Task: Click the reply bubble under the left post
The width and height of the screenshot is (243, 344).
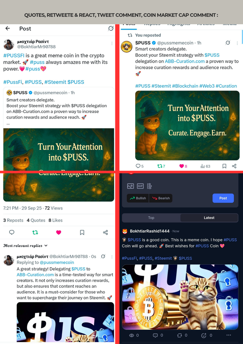Action: point(12,232)
